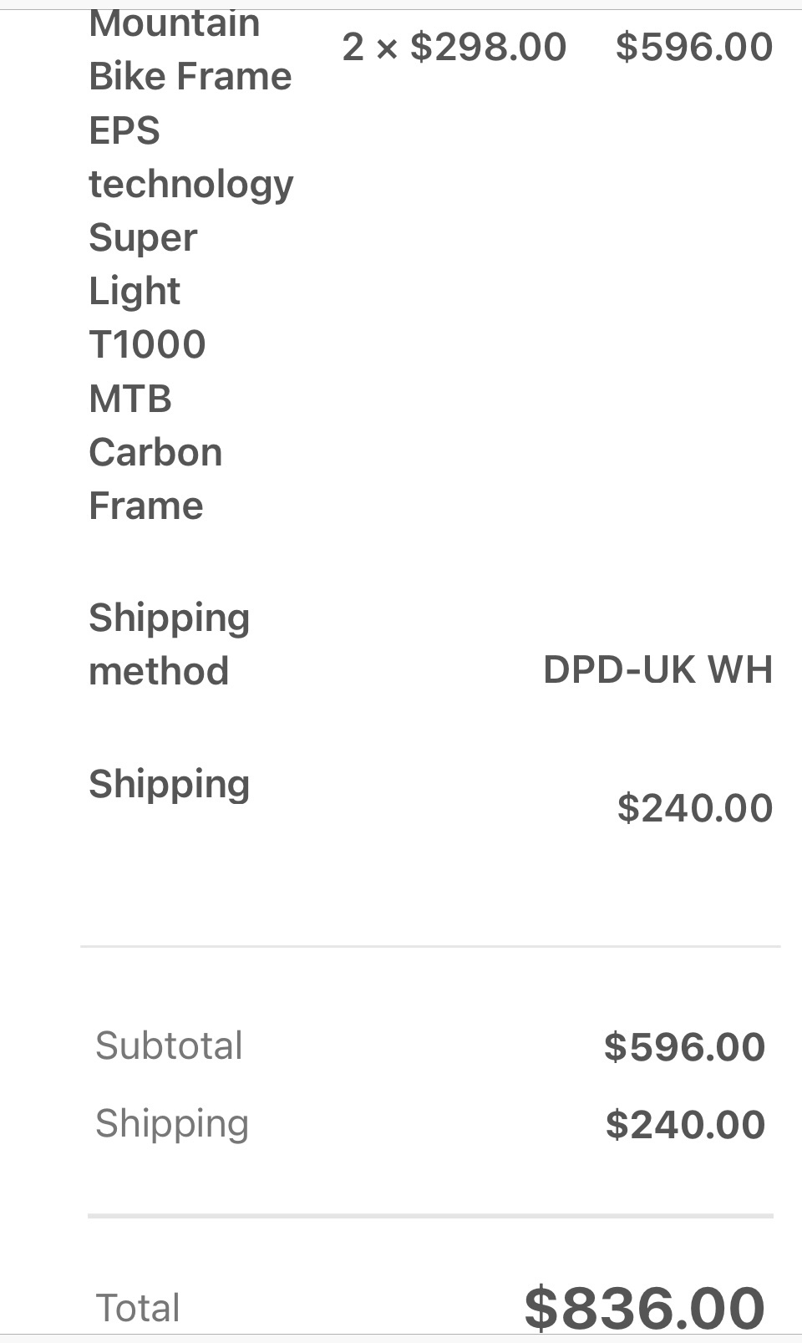Click the word Super in the product name

coord(143,238)
